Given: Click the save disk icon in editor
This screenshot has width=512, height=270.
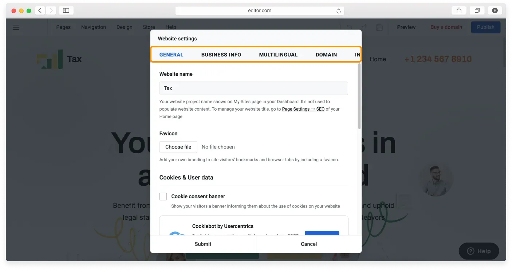Looking at the screenshot, I should 379,27.
